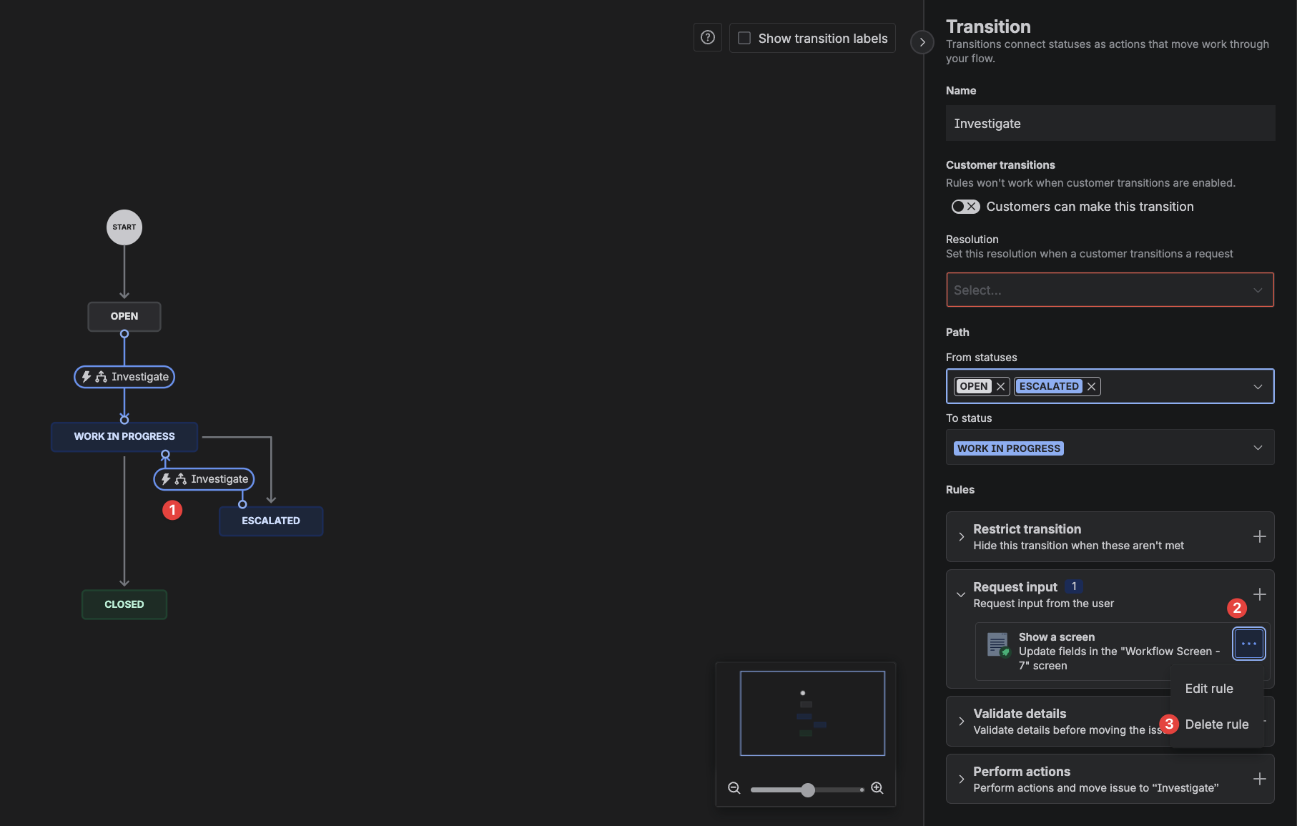Choose Delete rule from the menu

click(x=1216, y=724)
